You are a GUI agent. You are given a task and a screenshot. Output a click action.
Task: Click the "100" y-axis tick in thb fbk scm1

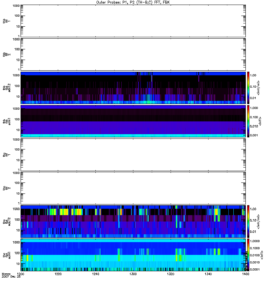point(17,119)
